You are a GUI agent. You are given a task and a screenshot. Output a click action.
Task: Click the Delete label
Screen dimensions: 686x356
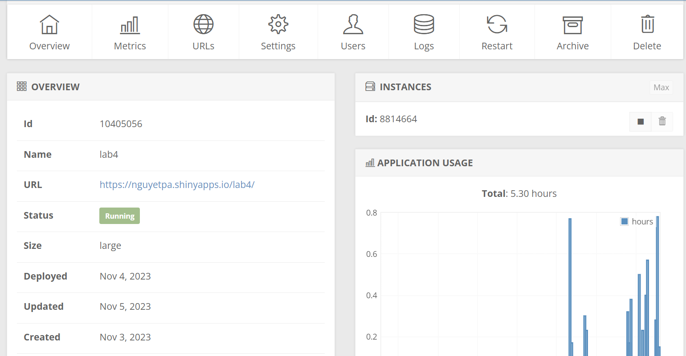pyautogui.click(x=647, y=46)
